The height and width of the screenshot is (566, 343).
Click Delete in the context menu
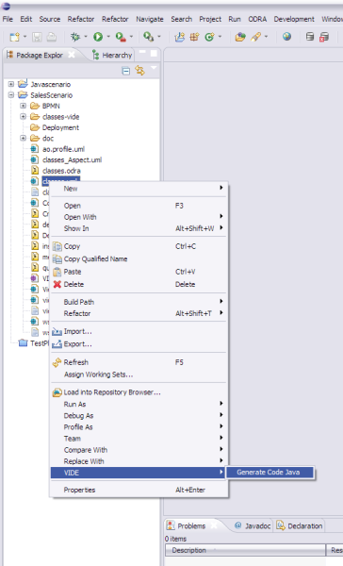(x=139, y=285)
